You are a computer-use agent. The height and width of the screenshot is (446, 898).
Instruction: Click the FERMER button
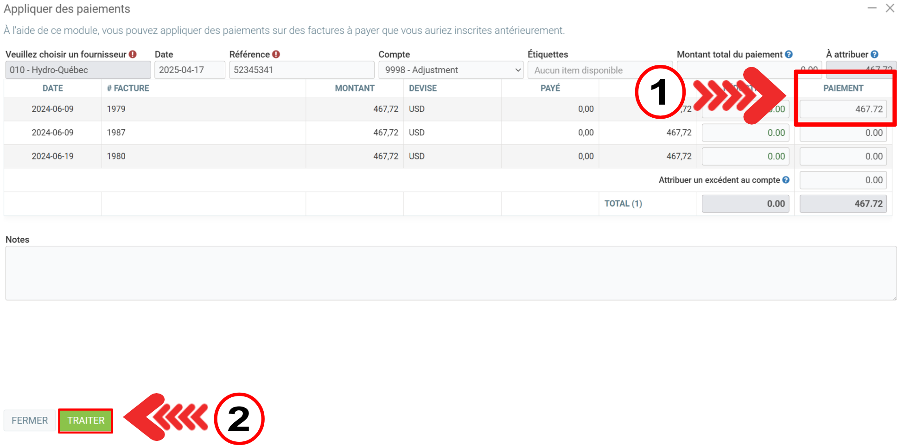pos(30,421)
